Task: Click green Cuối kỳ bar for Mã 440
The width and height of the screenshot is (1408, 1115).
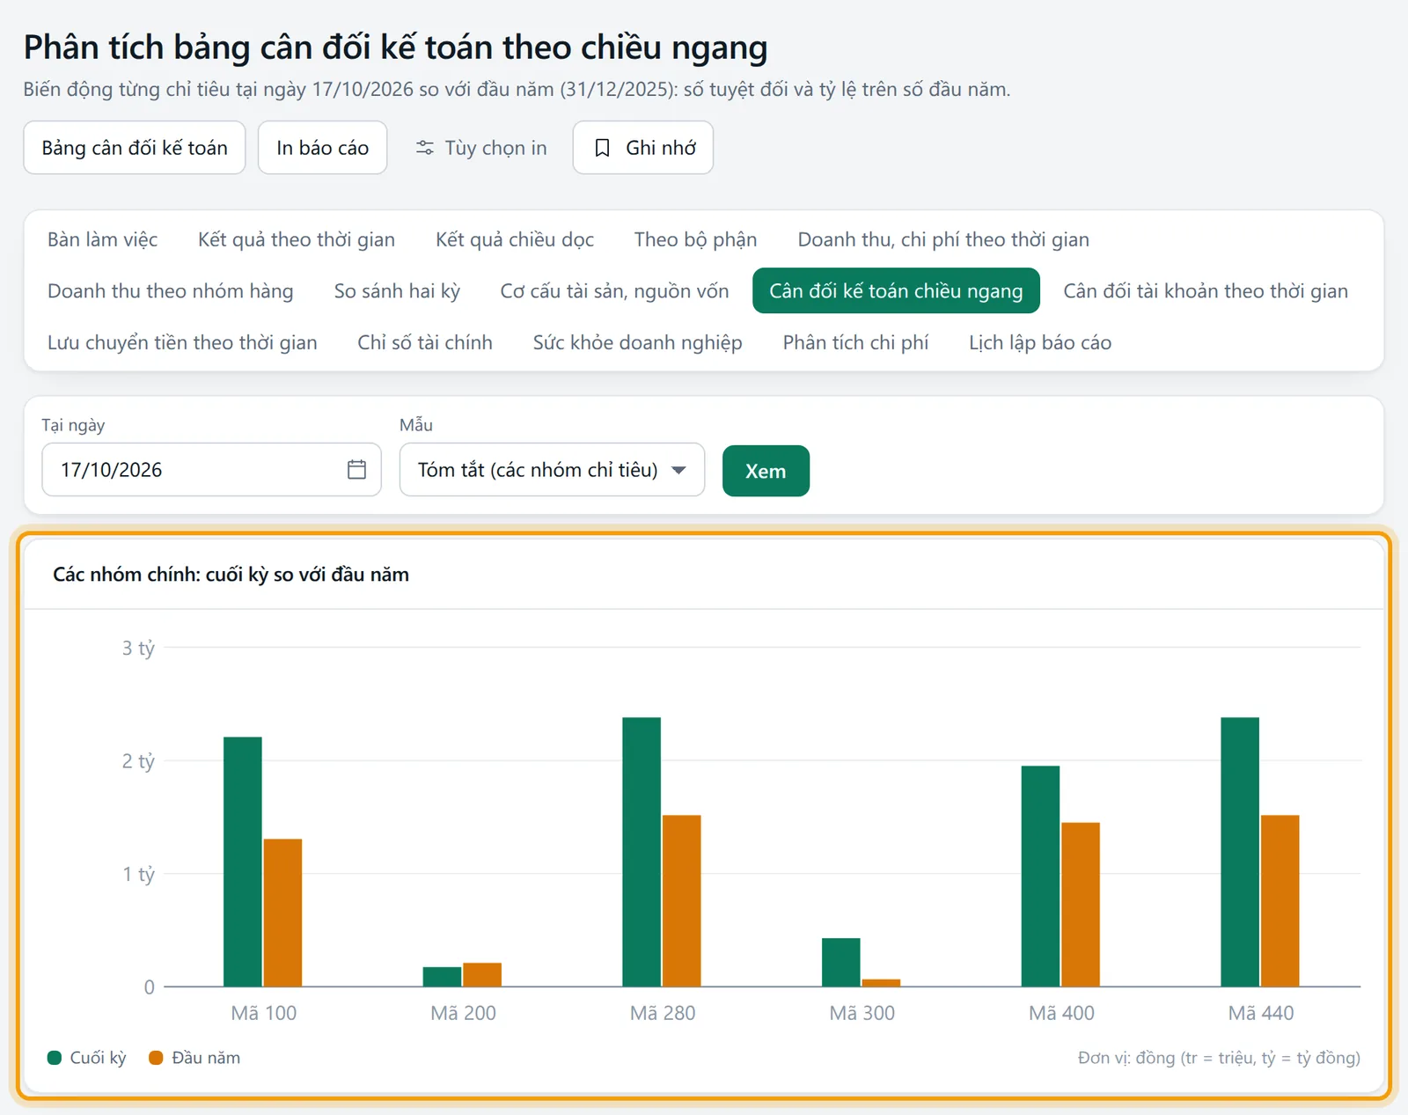Action: pyautogui.click(x=1240, y=852)
